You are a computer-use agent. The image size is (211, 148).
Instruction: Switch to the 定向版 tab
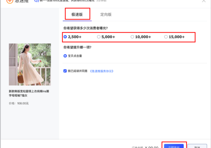[x=106, y=15]
